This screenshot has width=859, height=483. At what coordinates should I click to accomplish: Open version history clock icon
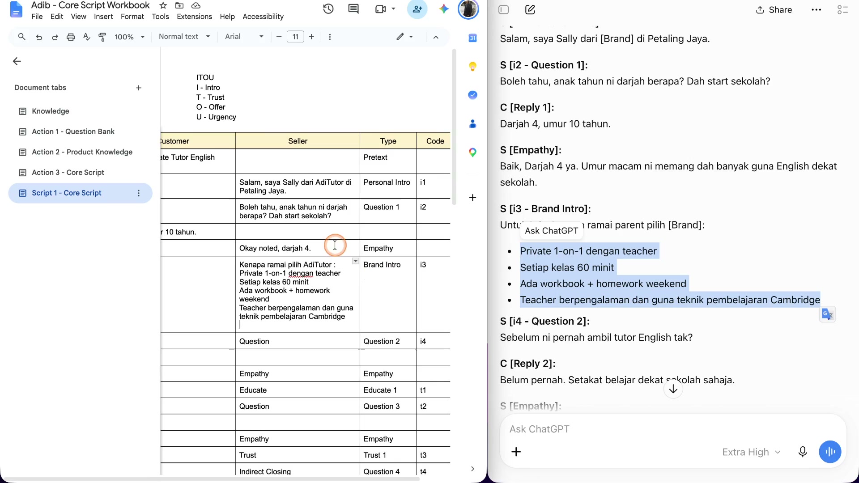point(328,9)
